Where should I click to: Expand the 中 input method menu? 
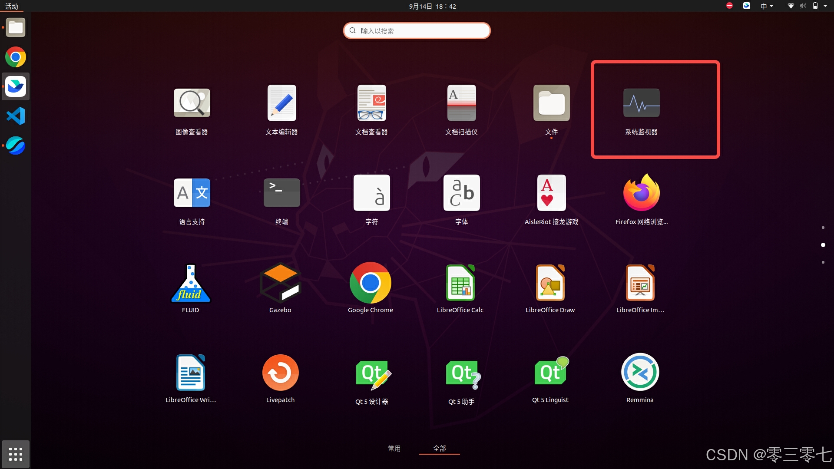click(767, 6)
